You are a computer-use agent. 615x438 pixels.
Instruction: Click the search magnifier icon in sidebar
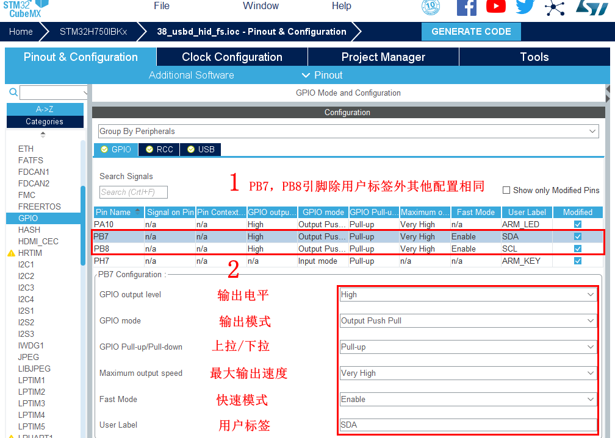click(x=13, y=93)
